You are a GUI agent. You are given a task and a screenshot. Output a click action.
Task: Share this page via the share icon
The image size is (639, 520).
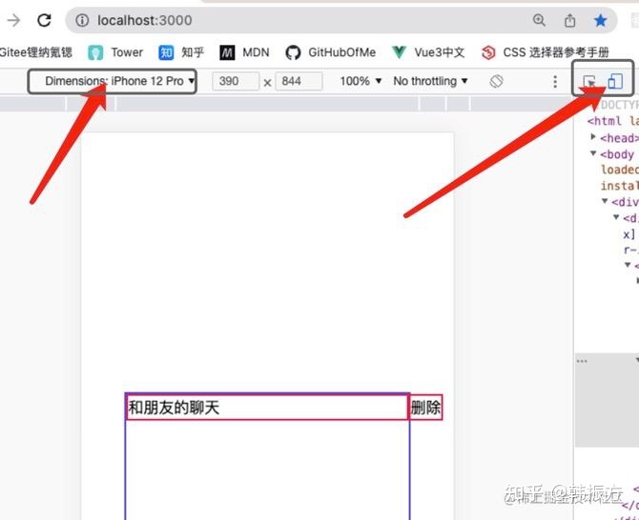point(569,20)
